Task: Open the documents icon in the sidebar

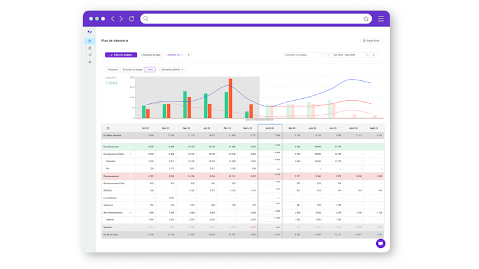Action: pos(89,48)
